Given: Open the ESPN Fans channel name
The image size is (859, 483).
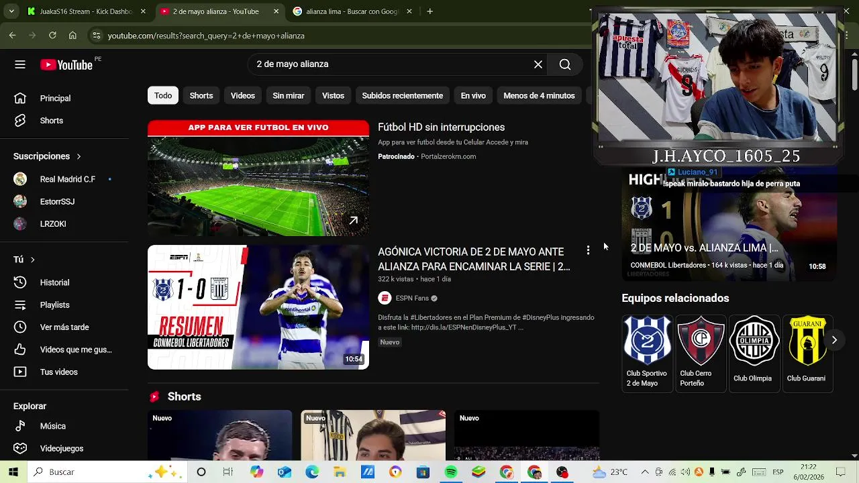Looking at the screenshot, I should tap(412, 298).
